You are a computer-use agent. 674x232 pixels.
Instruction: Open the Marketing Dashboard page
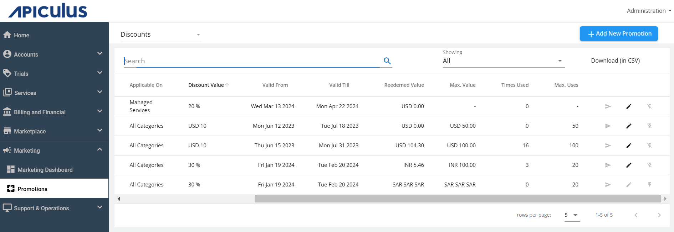pos(54,170)
